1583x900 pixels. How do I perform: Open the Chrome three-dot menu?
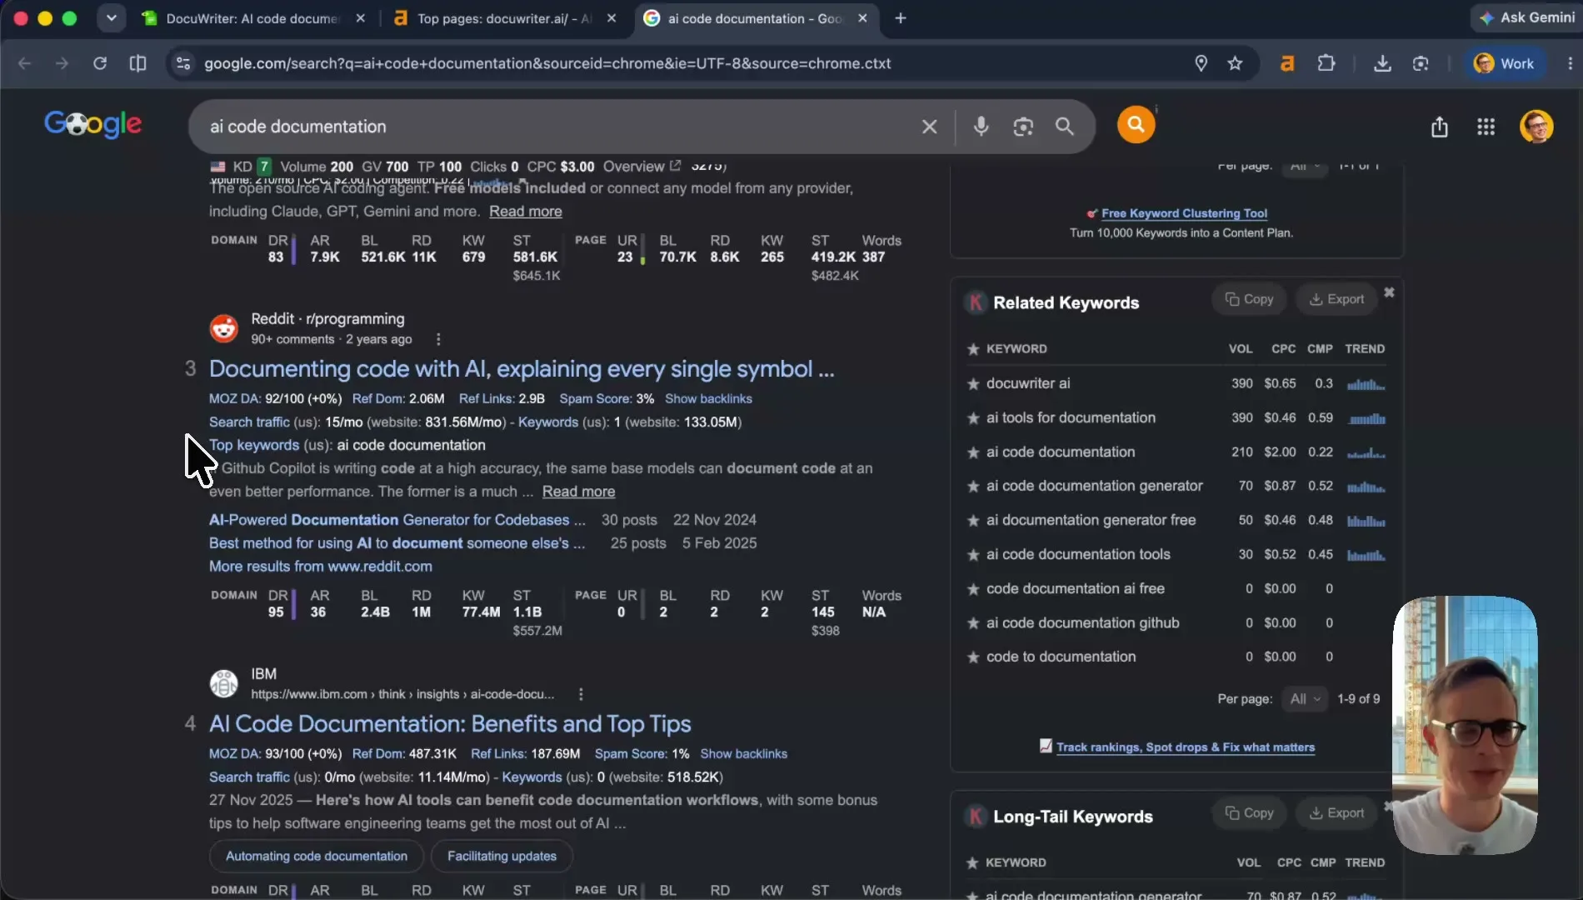[x=1570, y=63]
